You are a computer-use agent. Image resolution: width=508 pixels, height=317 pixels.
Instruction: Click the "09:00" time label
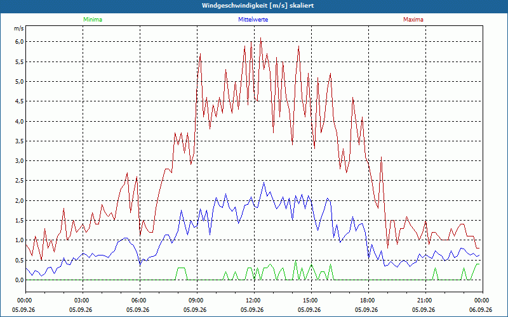[197, 301]
